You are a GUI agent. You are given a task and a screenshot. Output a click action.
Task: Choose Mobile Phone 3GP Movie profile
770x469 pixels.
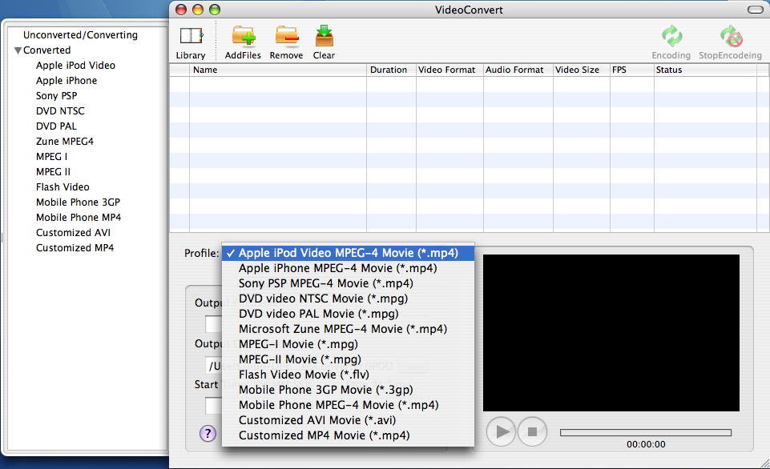(349, 390)
